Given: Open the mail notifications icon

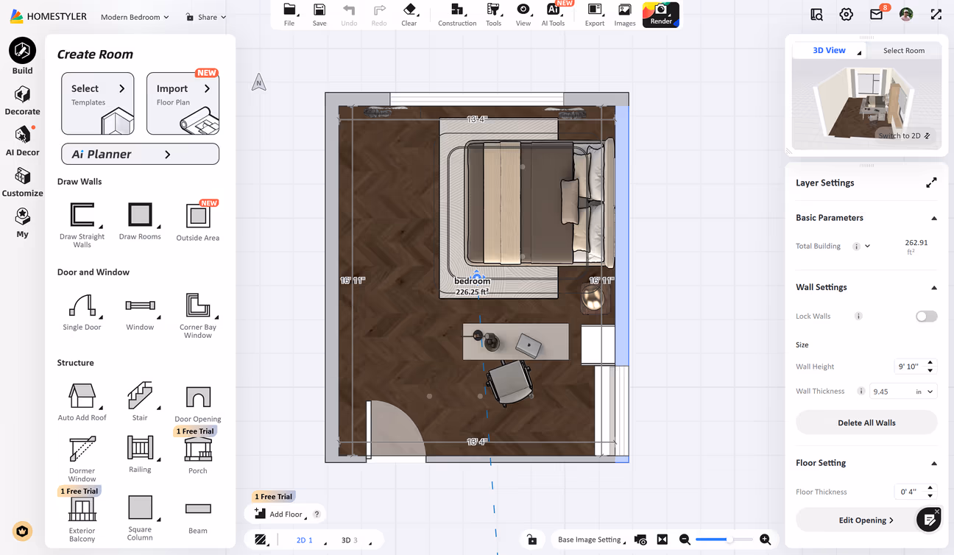Looking at the screenshot, I should coord(876,15).
